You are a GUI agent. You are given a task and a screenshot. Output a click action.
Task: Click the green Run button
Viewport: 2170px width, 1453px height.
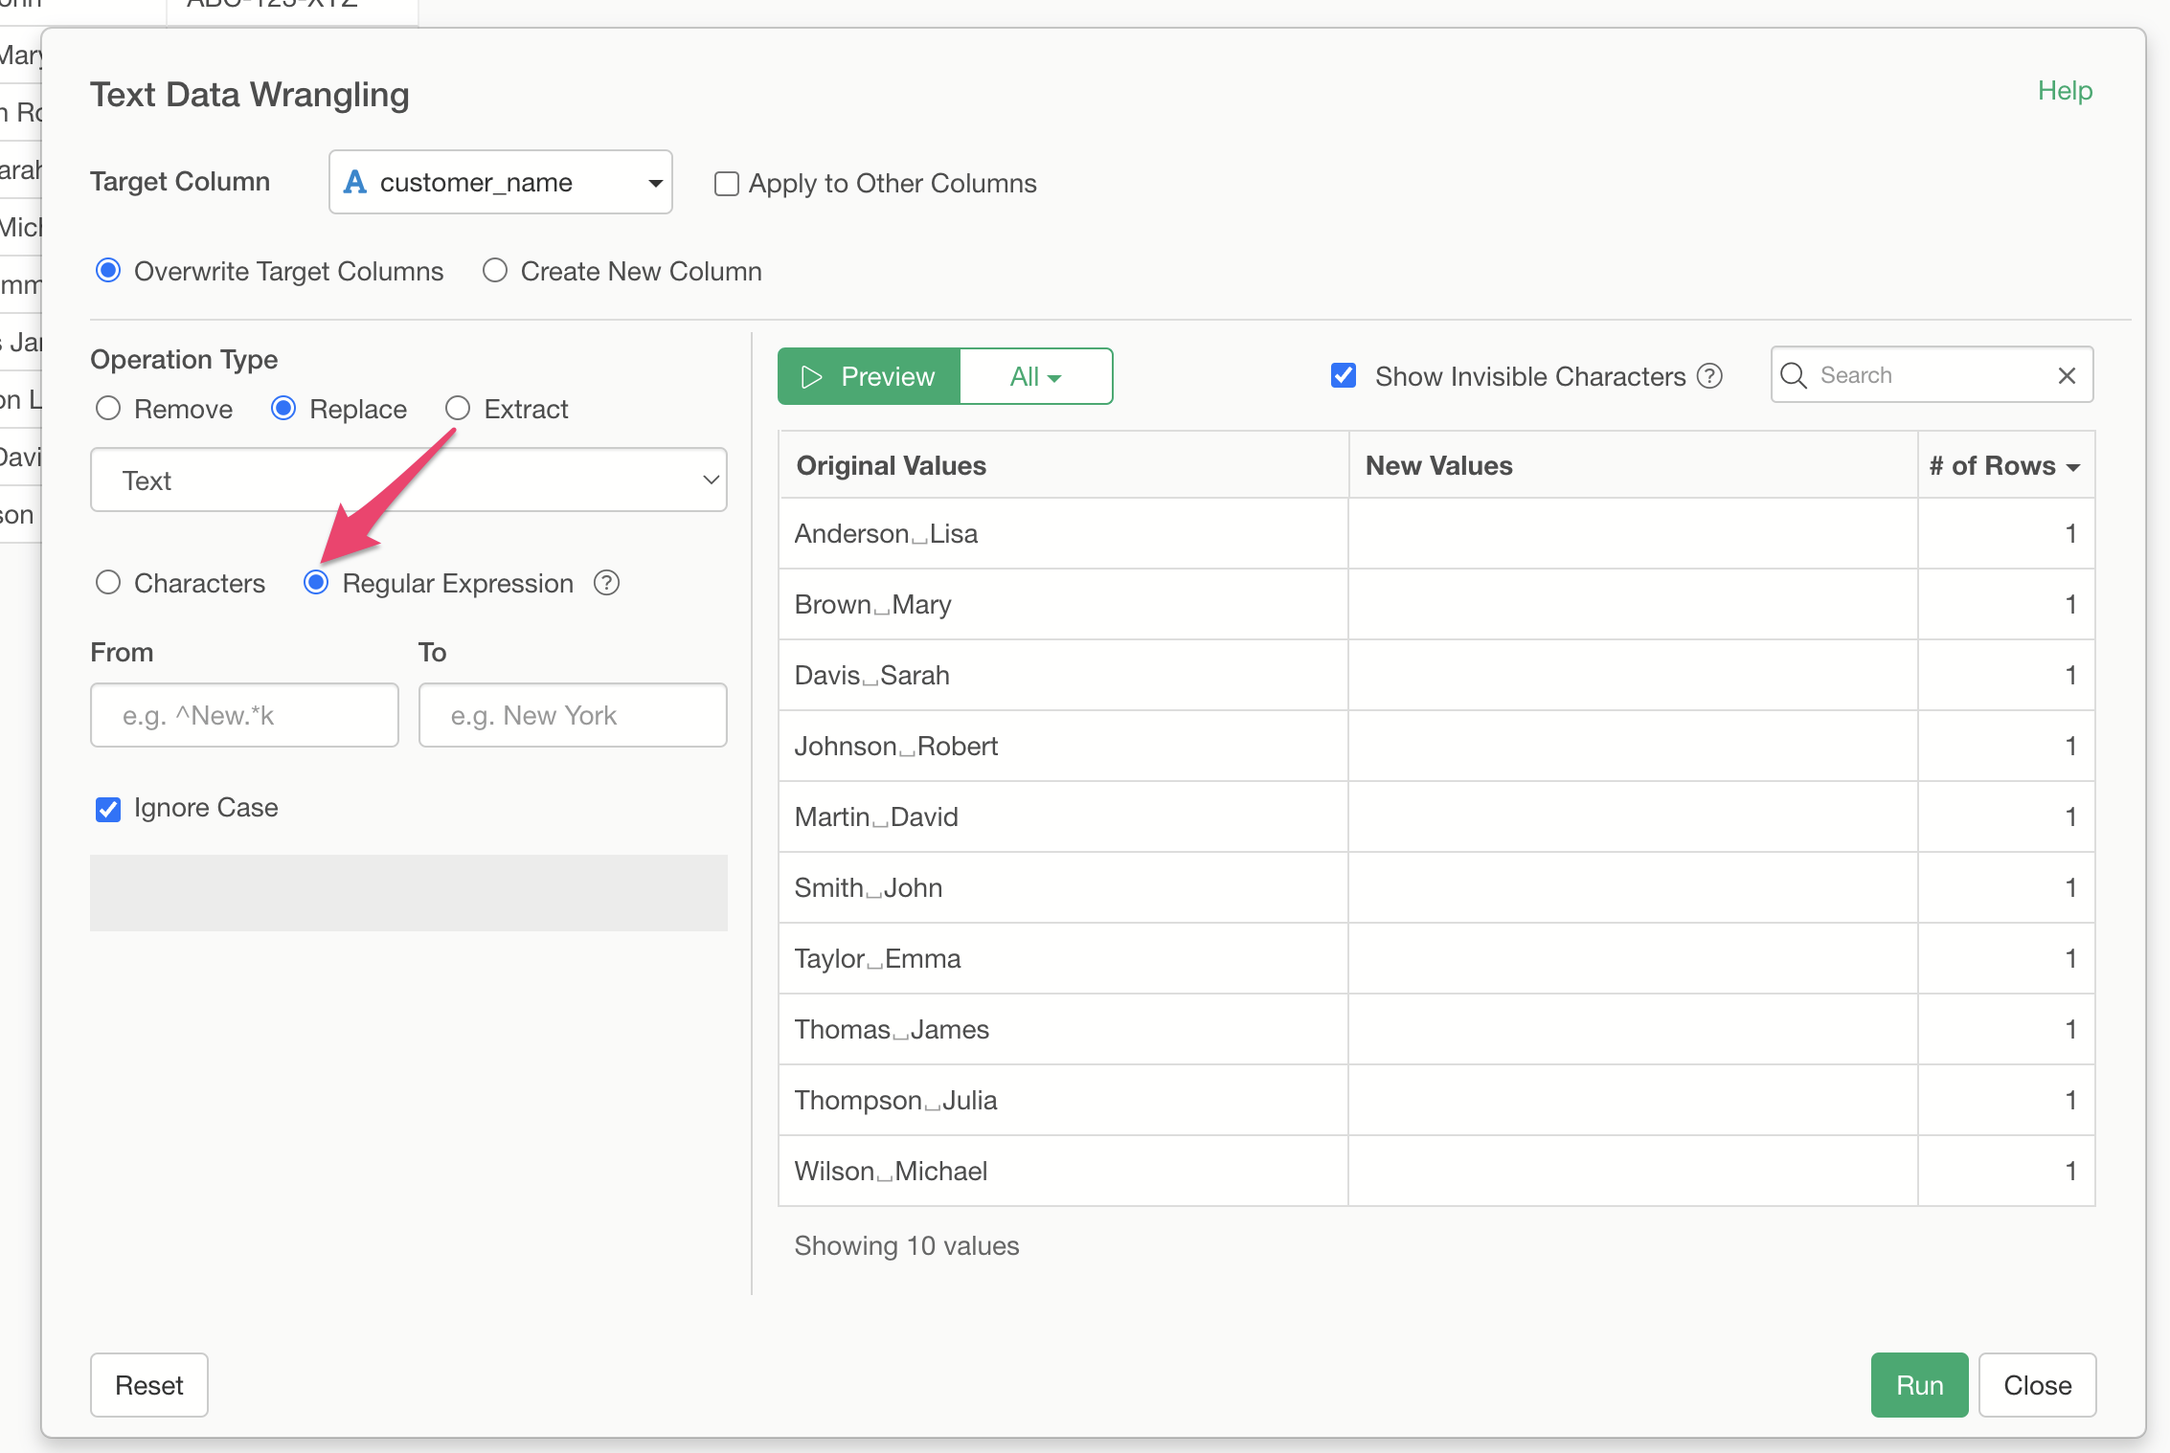(1918, 1385)
